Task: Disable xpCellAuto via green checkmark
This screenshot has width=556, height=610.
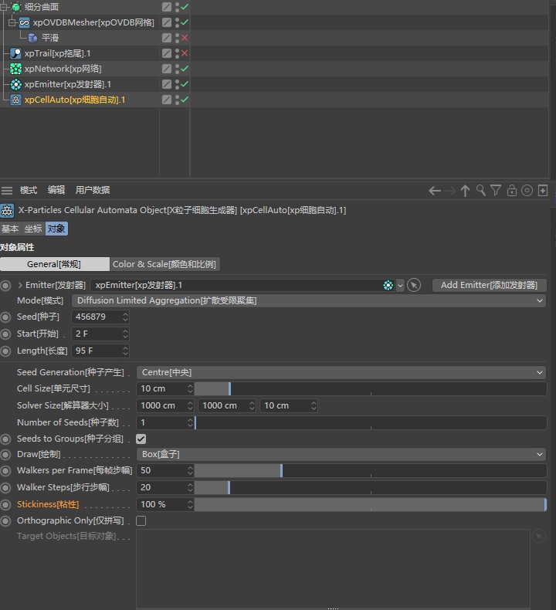Action: (x=185, y=99)
